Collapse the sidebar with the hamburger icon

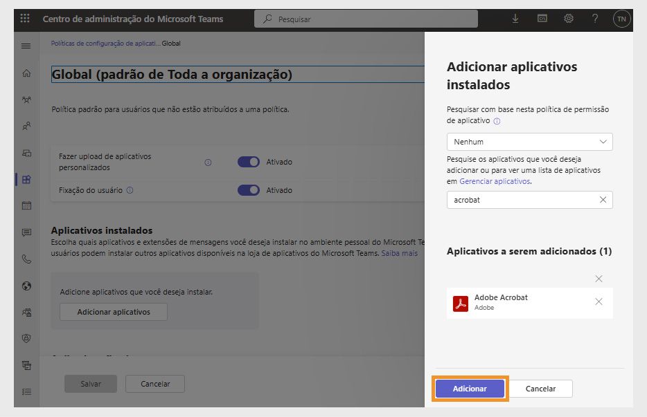click(x=26, y=46)
